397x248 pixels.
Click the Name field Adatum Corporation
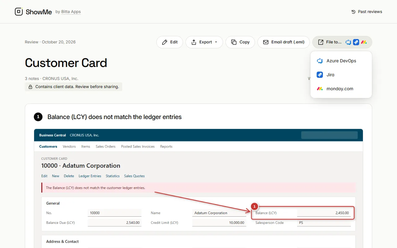click(219, 213)
